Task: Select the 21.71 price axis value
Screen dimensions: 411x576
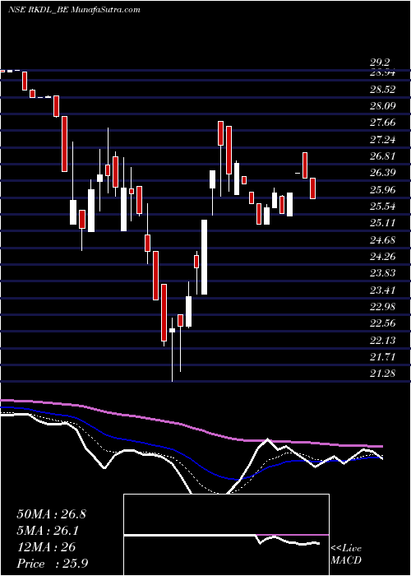Action: pyautogui.click(x=383, y=356)
